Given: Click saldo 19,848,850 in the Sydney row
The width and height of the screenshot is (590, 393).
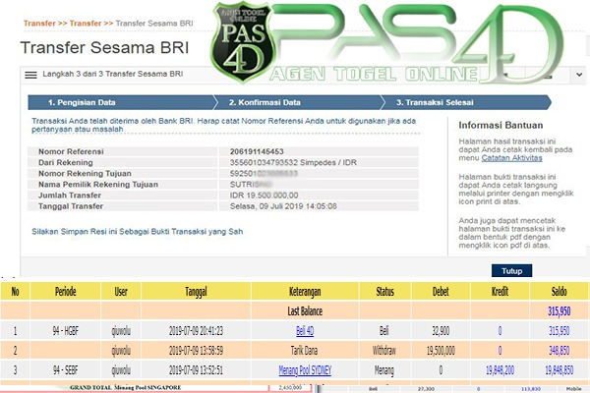Looking at the screenshot, I should pos(560,370).
